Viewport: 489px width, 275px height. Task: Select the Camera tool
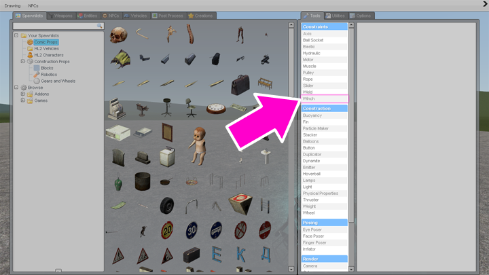325,266
